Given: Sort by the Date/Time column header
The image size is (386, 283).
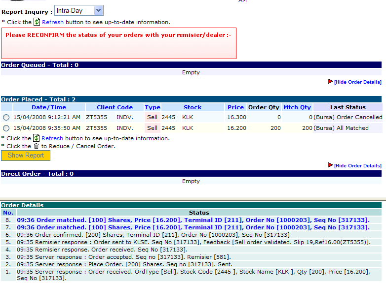Looking at the screenshot, I should coord(49,107).
